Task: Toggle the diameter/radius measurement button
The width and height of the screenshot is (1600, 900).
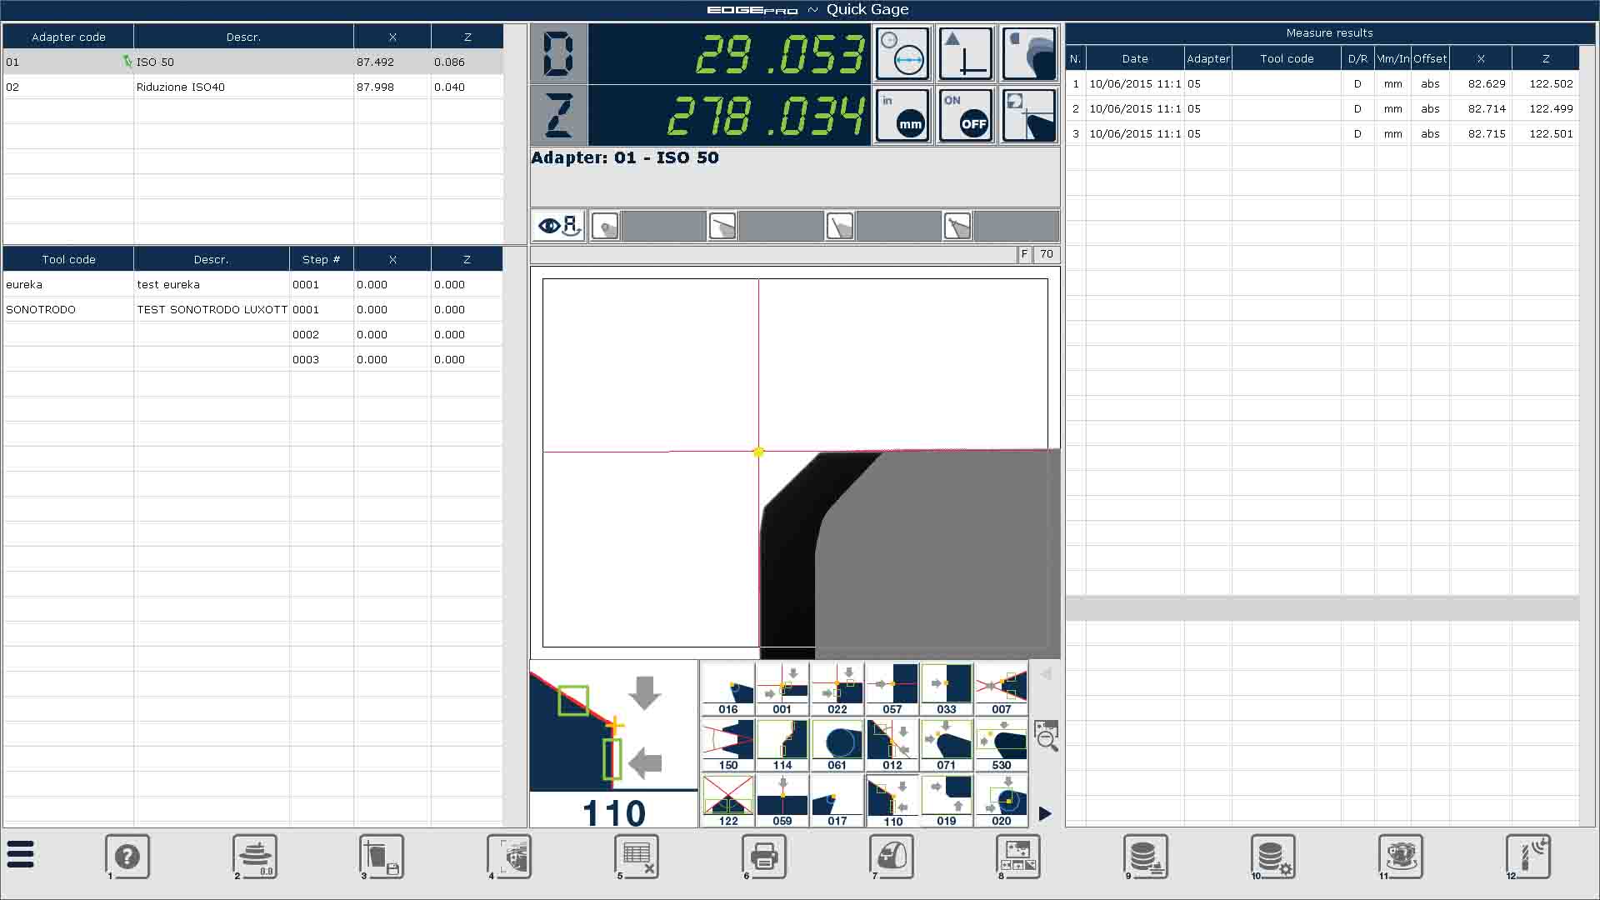Action: 902,54
